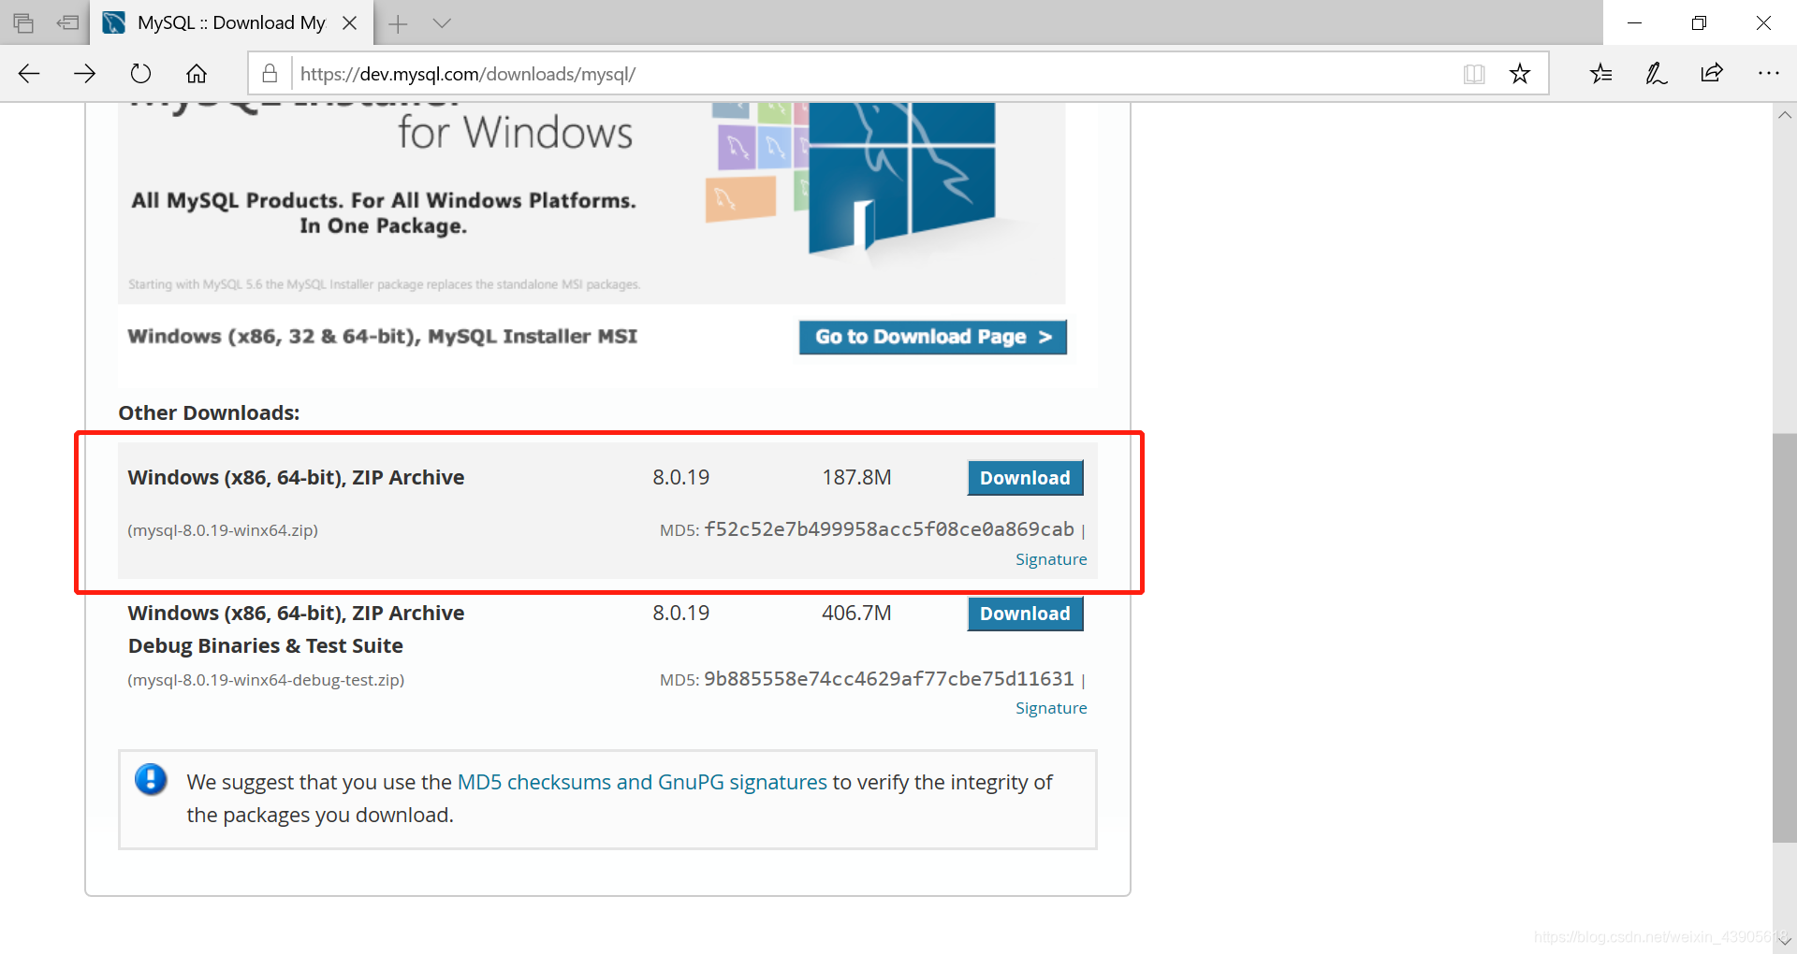Close the MySQL Download tab

(x=350, y=22)
